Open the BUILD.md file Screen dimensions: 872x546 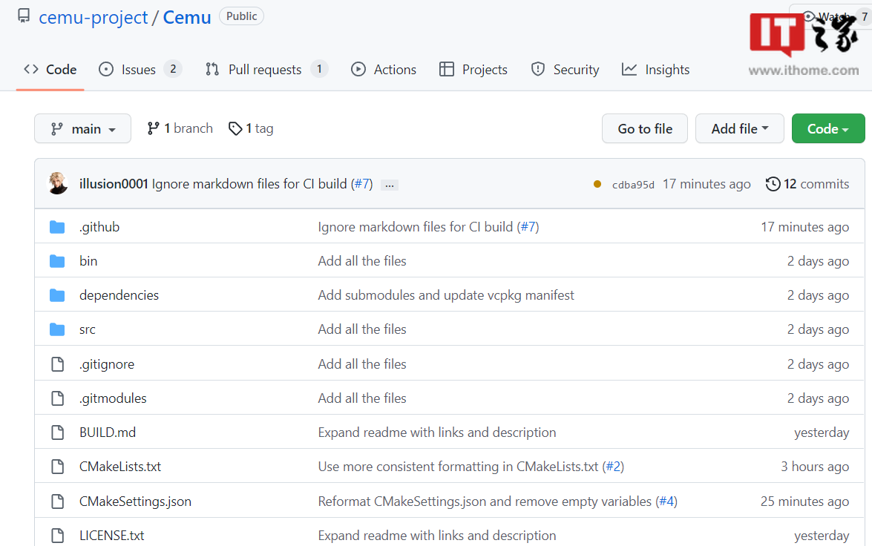pyautogui.click(x=108, y=432)
